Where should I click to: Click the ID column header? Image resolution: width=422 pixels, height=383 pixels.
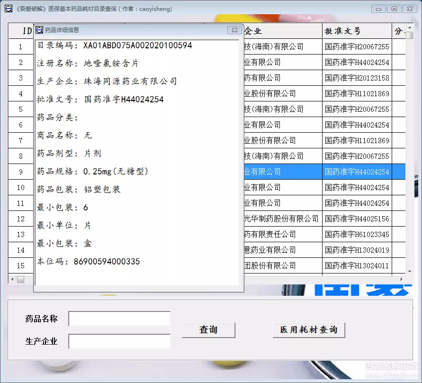click(27, 31)
